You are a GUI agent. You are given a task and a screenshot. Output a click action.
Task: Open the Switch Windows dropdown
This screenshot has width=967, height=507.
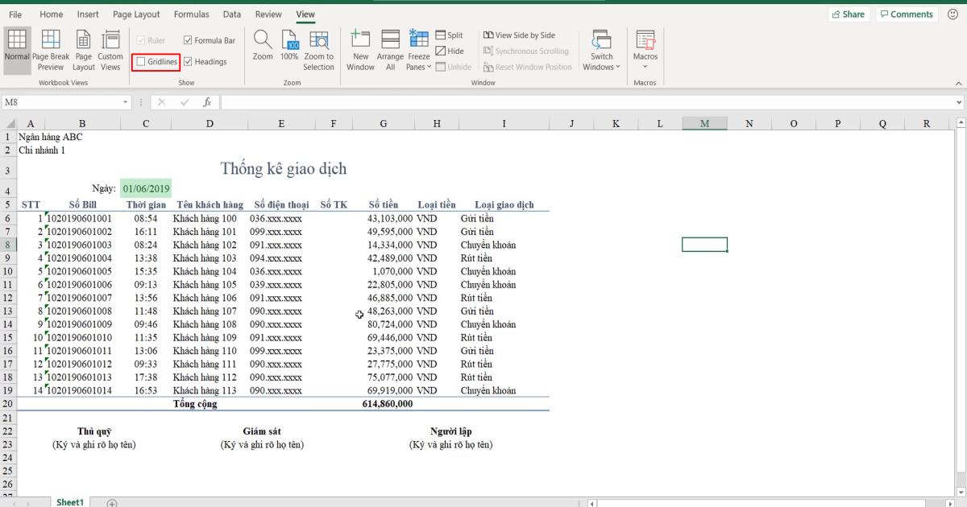tap(601, 50)
